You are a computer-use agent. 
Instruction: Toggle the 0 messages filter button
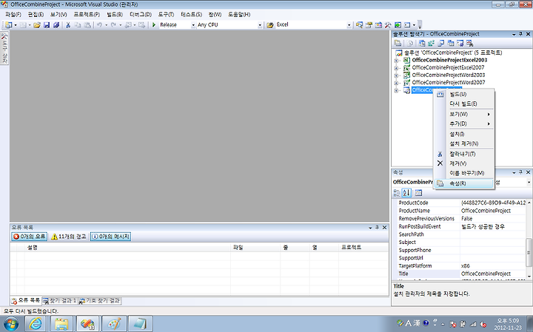pos(111,237)
